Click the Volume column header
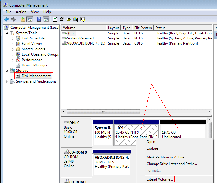The image size is (217, 183). pos(84,28)
